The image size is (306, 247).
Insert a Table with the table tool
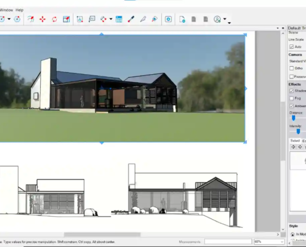point(119,19)
